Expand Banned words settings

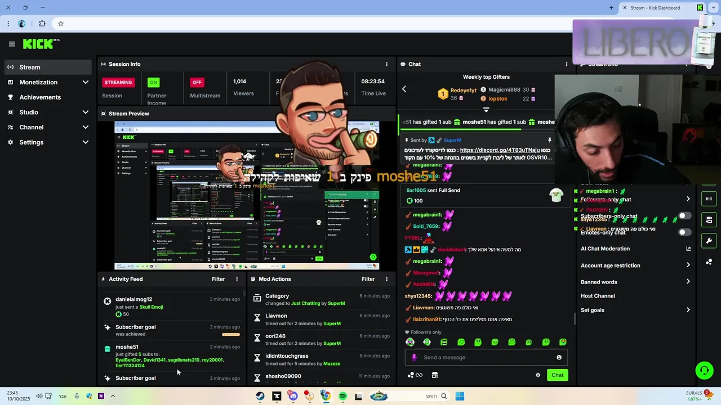688,282
